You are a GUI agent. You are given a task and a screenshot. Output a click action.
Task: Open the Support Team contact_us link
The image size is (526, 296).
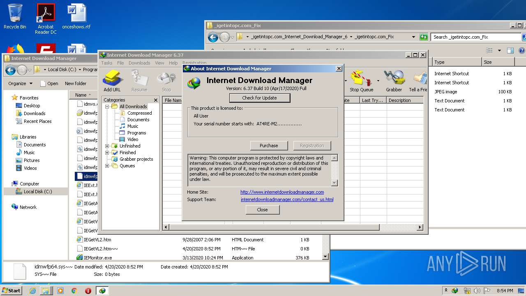[287, 199]
